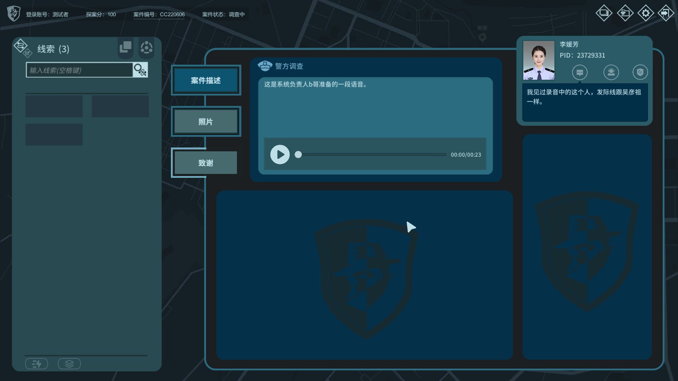Switch to the 致谢 tab
This screenshot has width=678, height=381.
pos(205,163)
